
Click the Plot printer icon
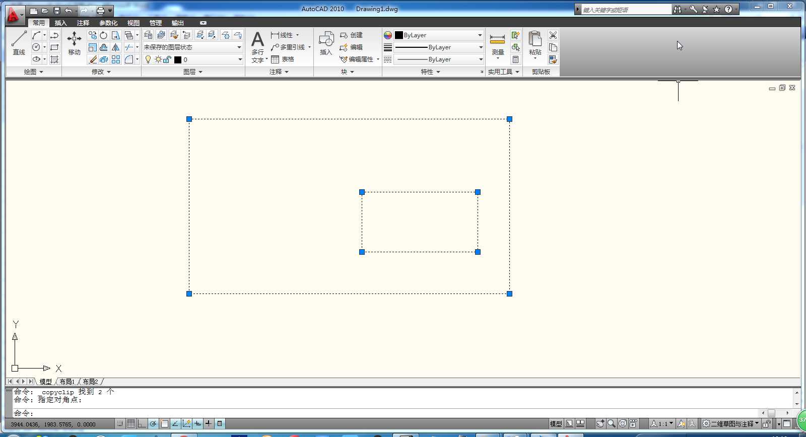point(100,11)
